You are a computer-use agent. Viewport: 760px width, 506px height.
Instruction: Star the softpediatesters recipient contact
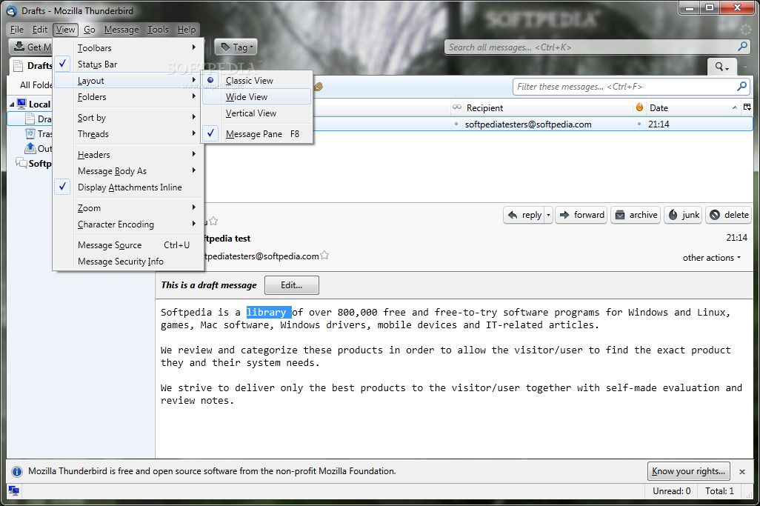click(324, 255)
